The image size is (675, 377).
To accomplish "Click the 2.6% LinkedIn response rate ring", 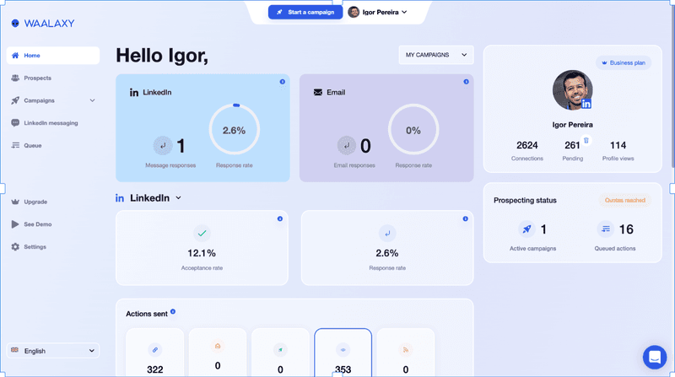I will click(235, 130).
